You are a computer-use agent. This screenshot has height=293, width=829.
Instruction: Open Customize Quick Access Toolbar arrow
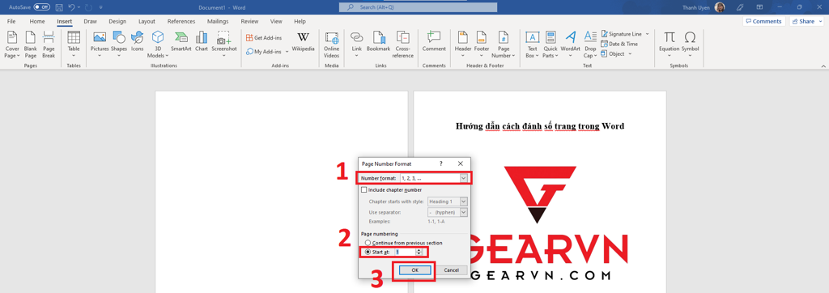pos(101,7)
